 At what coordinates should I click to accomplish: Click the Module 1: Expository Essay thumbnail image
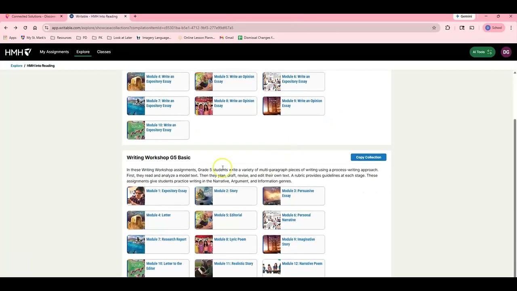coord(136,196)
